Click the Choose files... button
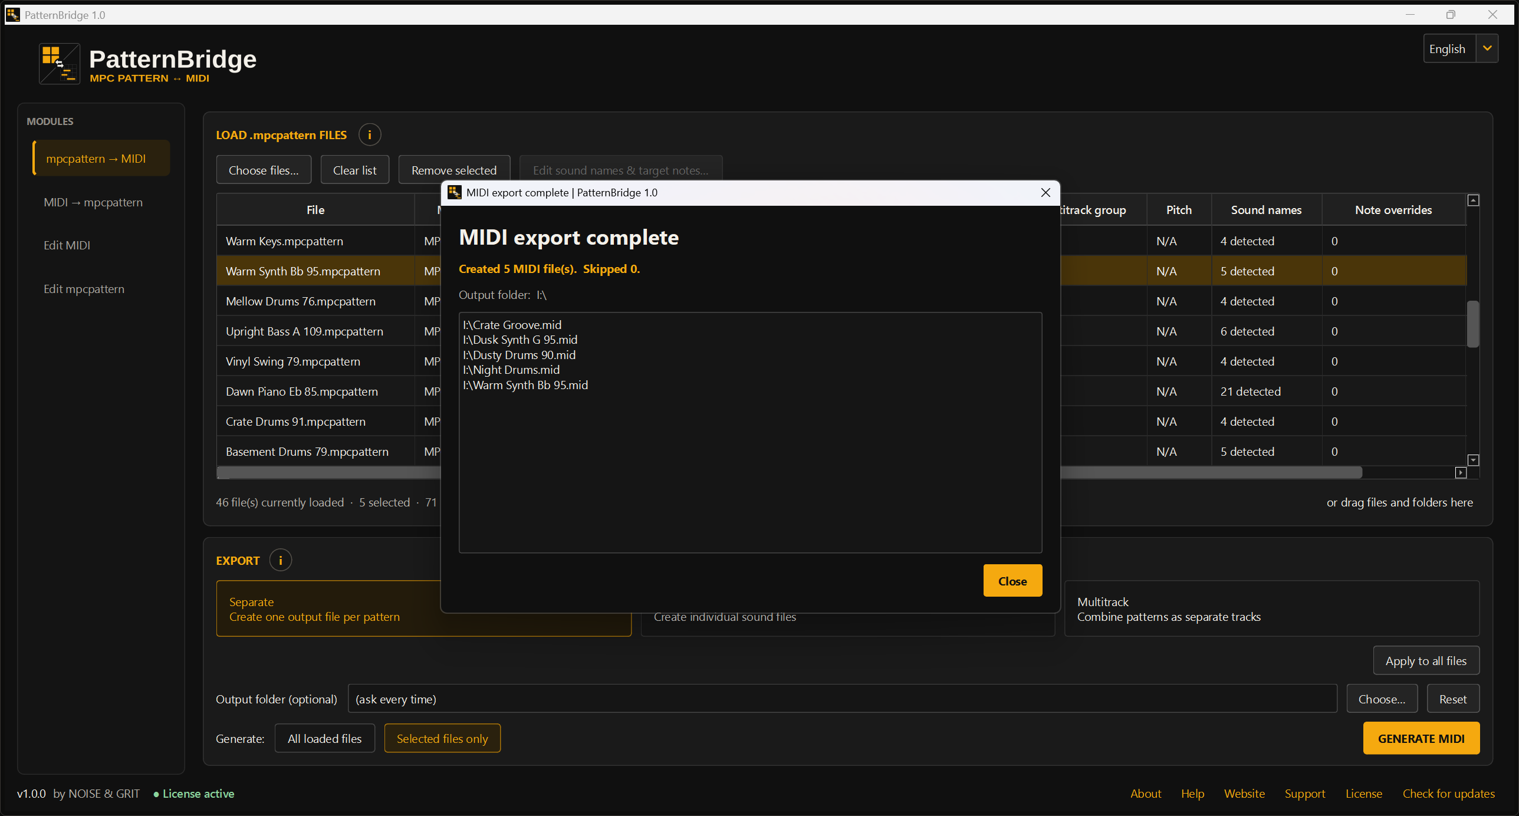The image size is (1519, 816). tap(264, 170)
